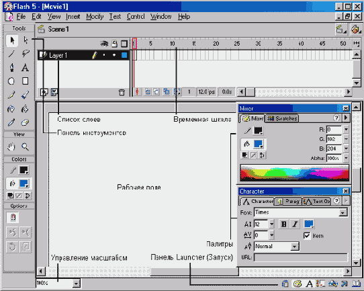Click the Bold button in Character panel
364x291 pixels.
click(x=283, y=224)
